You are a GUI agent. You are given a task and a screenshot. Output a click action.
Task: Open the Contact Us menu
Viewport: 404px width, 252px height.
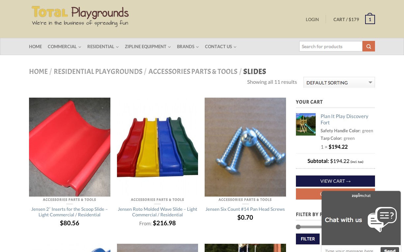pos(220,47)
